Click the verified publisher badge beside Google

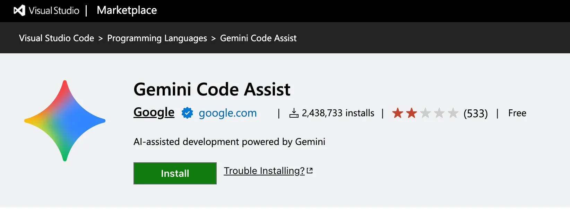tap(187, 113)
